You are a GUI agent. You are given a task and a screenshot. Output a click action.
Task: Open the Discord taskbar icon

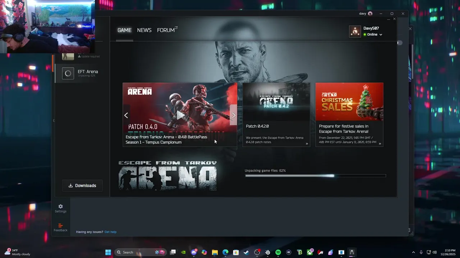(x=194, y=252)
